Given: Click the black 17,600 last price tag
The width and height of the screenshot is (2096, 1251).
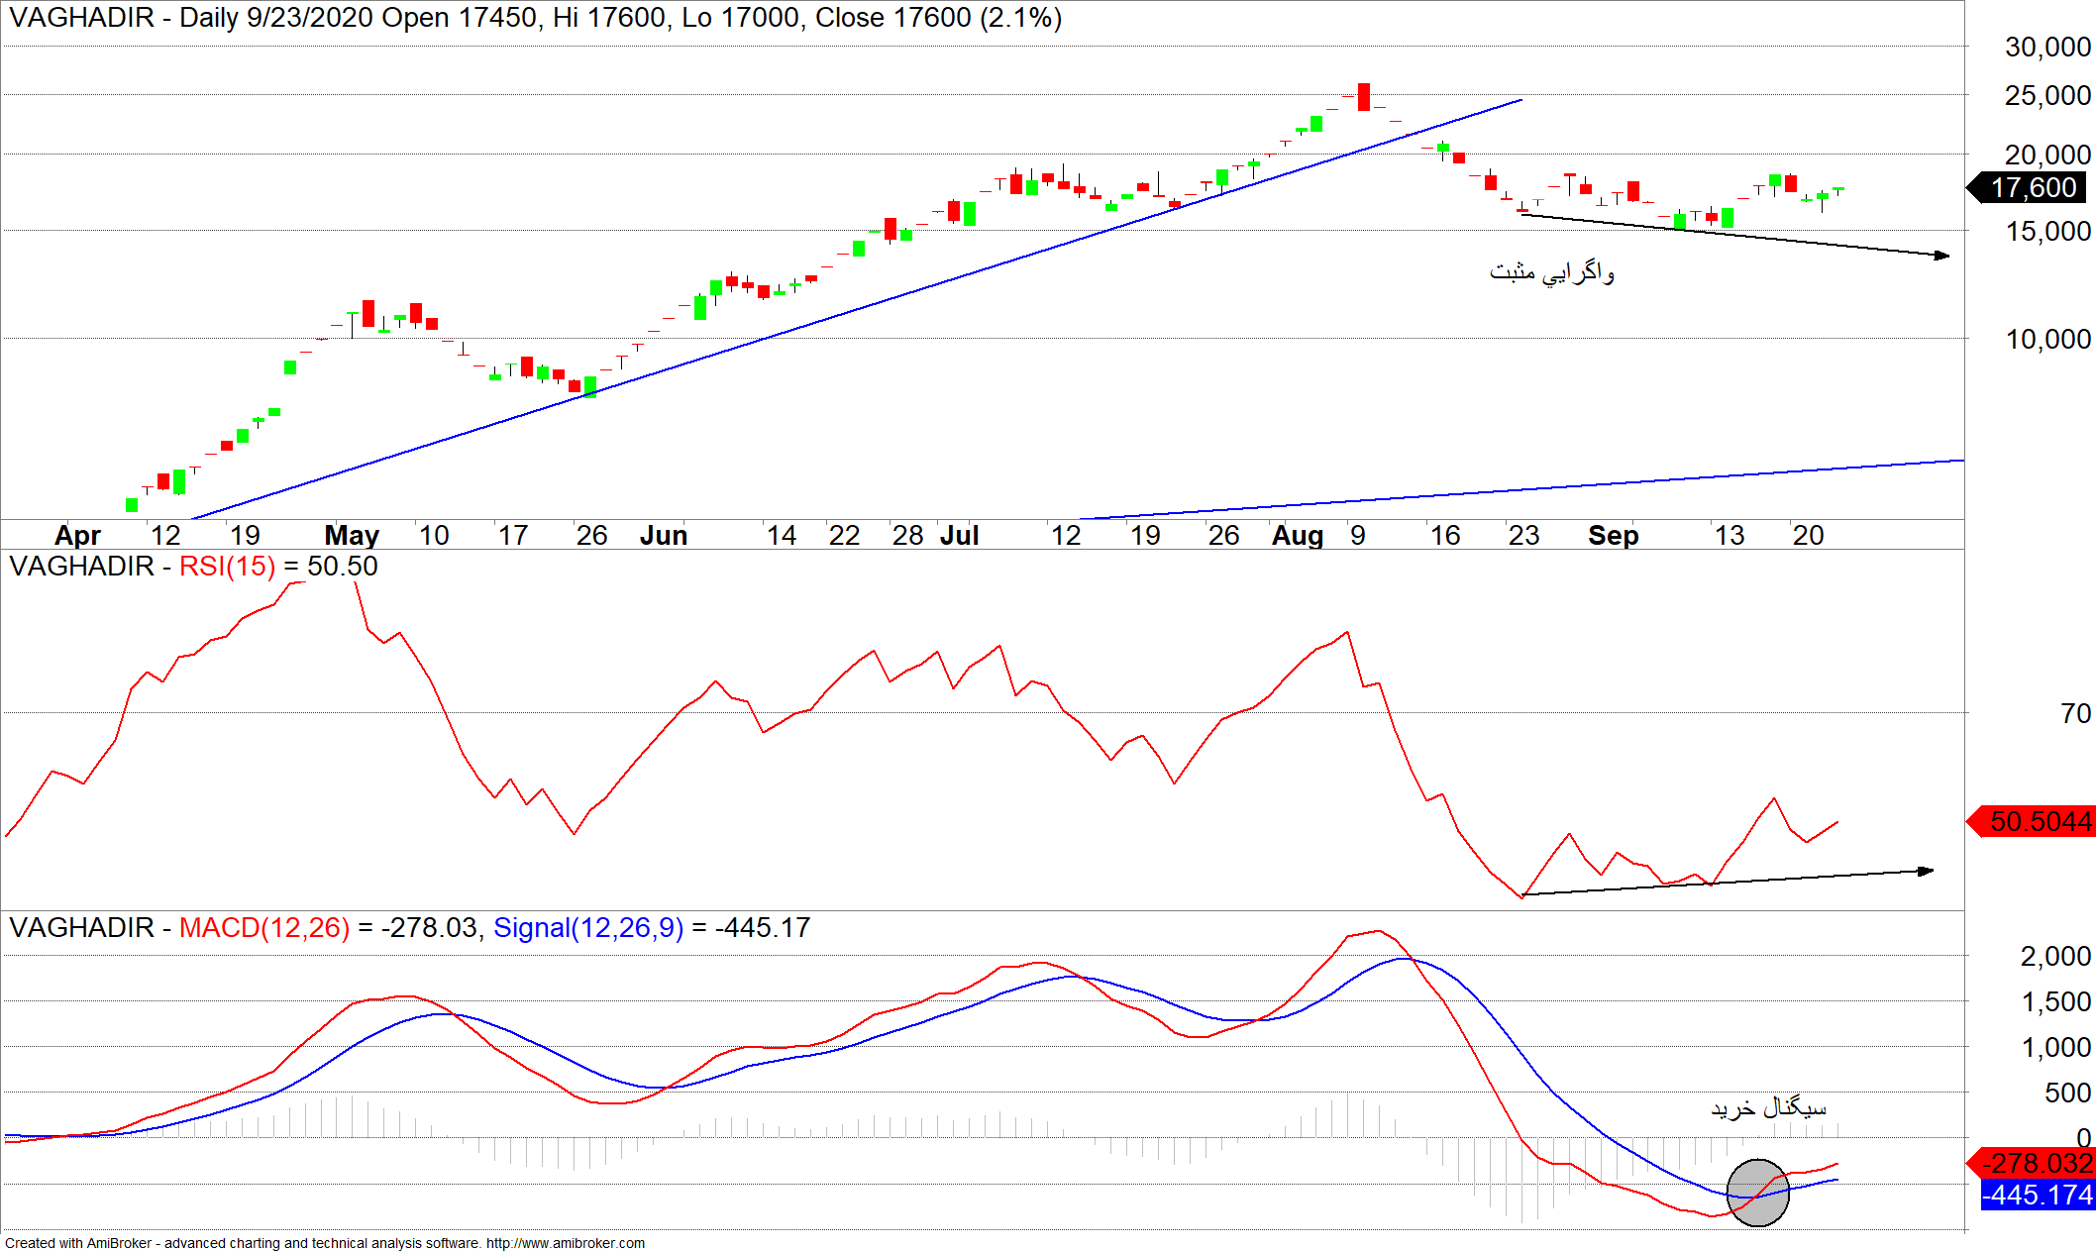Looking at the screenshot, I should [2033, 187].
